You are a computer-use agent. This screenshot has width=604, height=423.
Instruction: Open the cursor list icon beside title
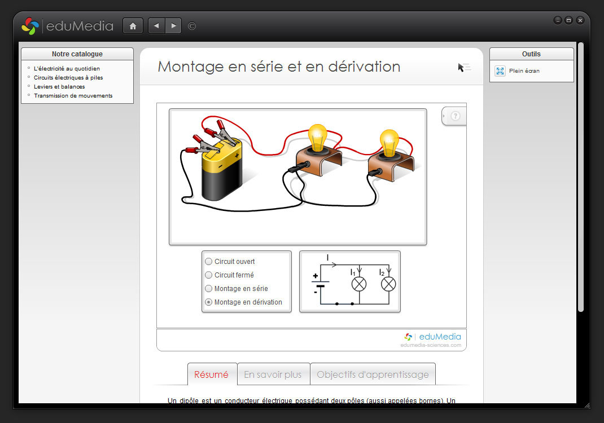[464, 68]
